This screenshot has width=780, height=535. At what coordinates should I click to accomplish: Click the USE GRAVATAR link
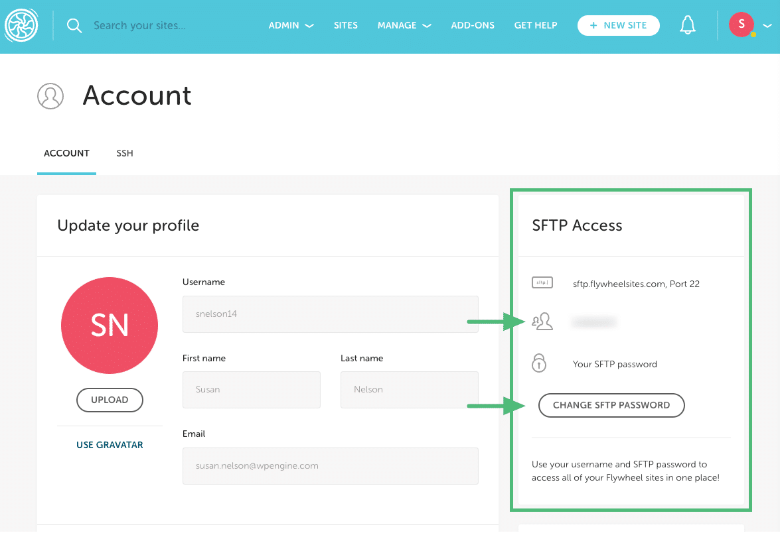point(110,445)
